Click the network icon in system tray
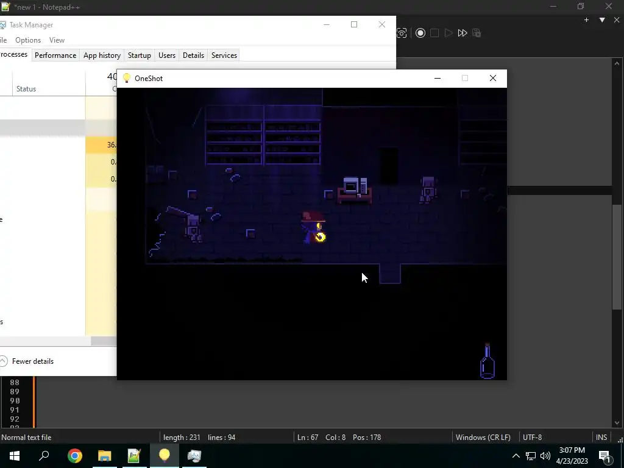Image resolution: width=624 pixels, height=468 pixels. 531,456
